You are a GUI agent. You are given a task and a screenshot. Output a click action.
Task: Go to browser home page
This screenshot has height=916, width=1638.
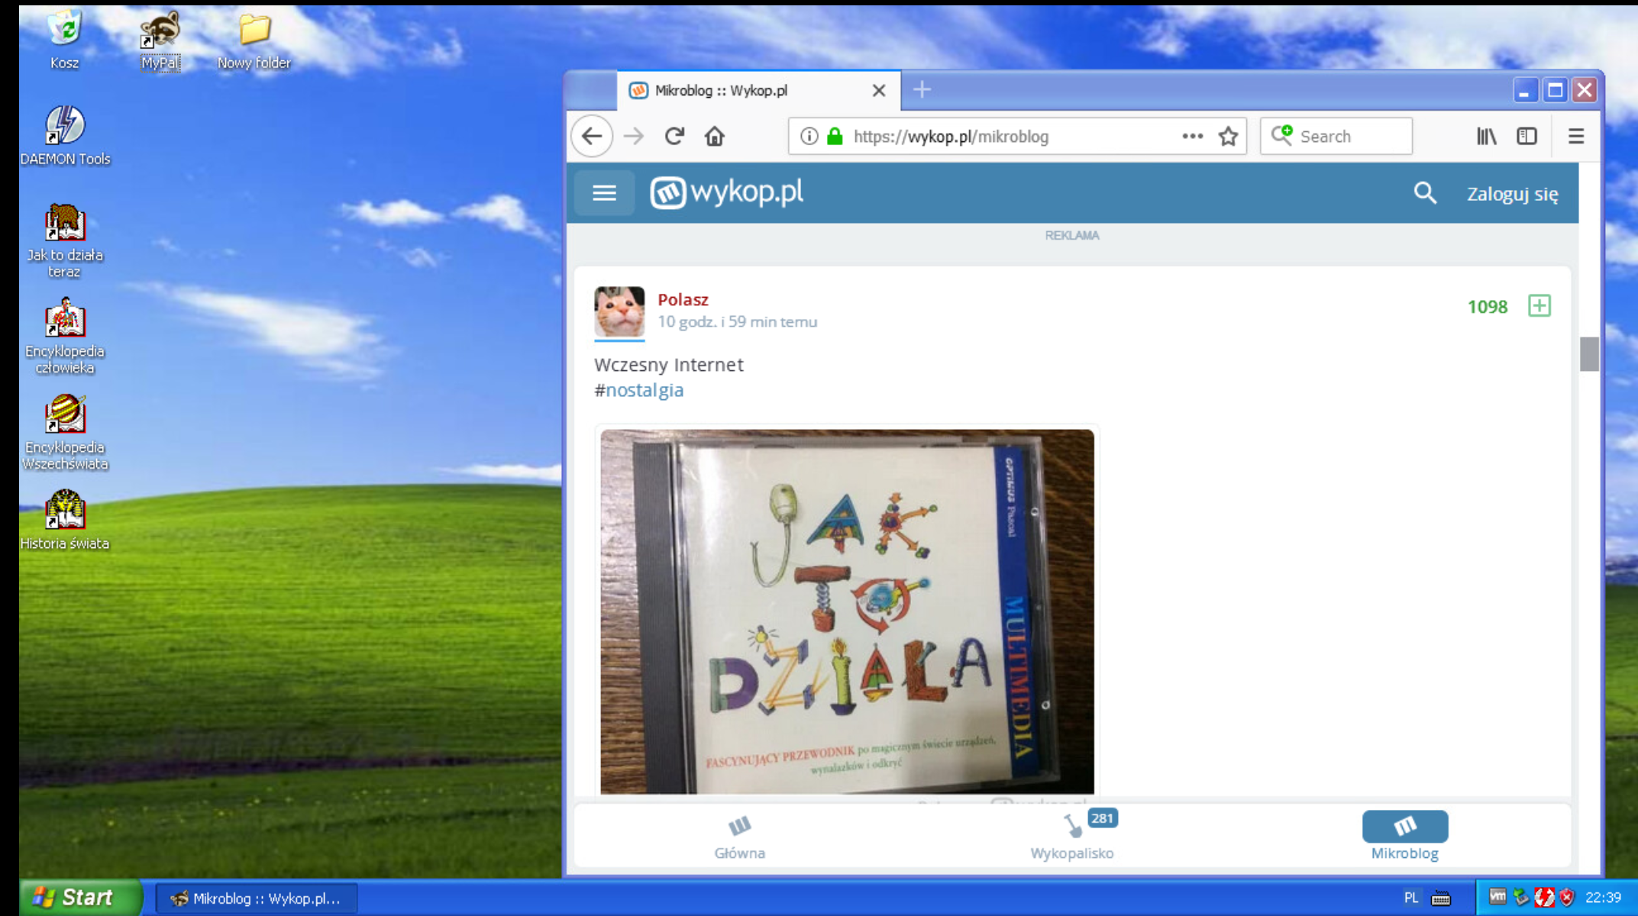(x=715, y=137)
